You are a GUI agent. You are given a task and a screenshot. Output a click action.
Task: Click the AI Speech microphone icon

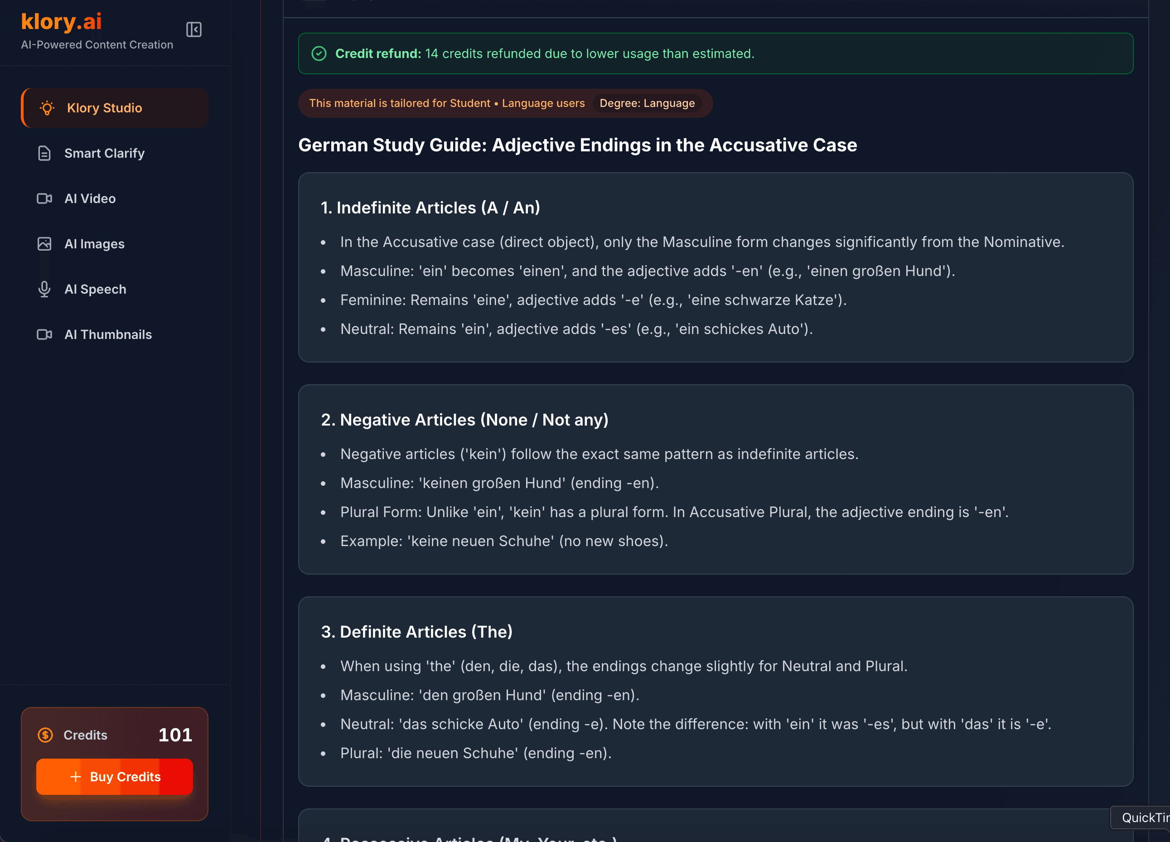(x=44, y=289)
